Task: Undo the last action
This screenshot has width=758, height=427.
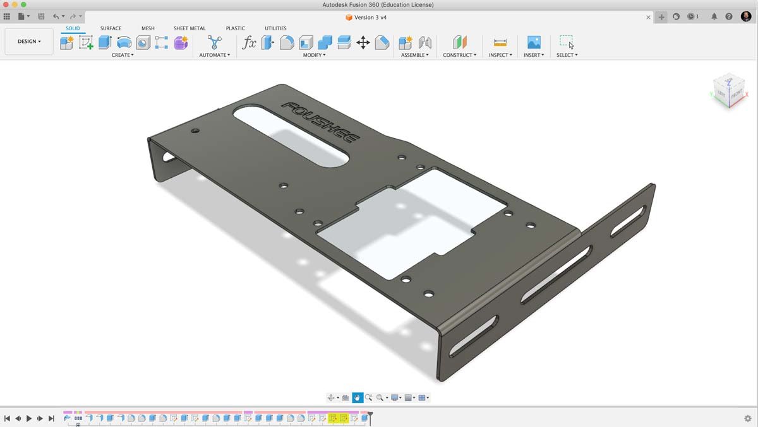Action: [x=56, y=16]
